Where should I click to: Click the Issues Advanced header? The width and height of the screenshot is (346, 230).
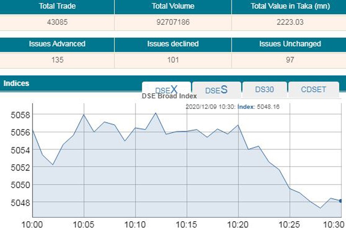[x=57, y=44]
